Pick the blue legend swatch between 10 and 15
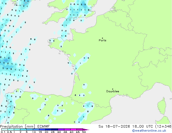Viewport: 172px width, 133px height. point(36,129)
